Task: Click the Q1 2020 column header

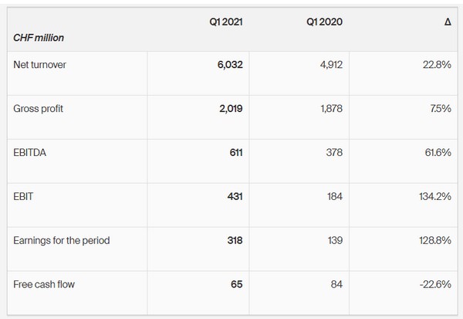Action: tap(324, 22)
